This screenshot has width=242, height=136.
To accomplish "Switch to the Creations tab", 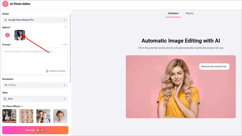I will point(173,13).
